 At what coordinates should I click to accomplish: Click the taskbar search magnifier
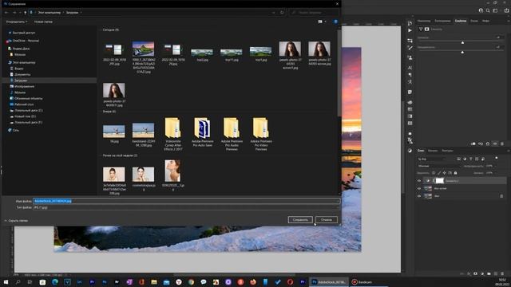pyautogui.click(x=18, y=281)
